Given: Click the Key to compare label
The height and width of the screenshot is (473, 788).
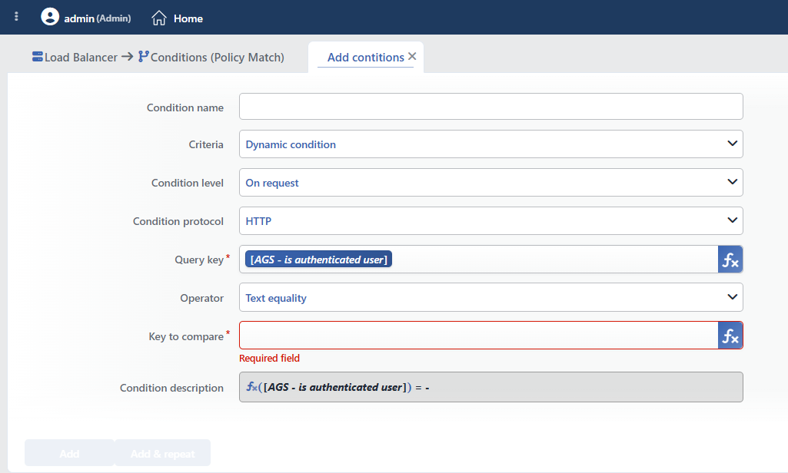Looking at the screenshot, I should point(186,336).
